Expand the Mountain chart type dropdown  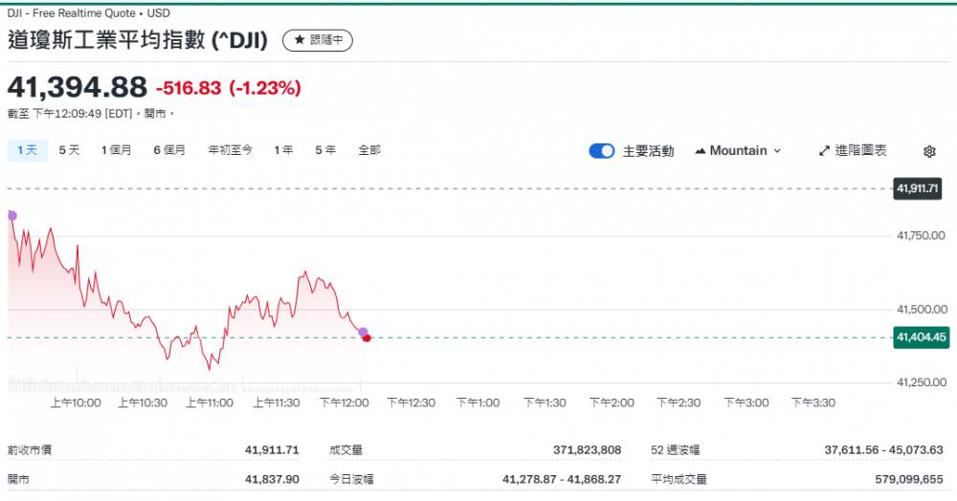pyautogui.click(x=738, y=151)
